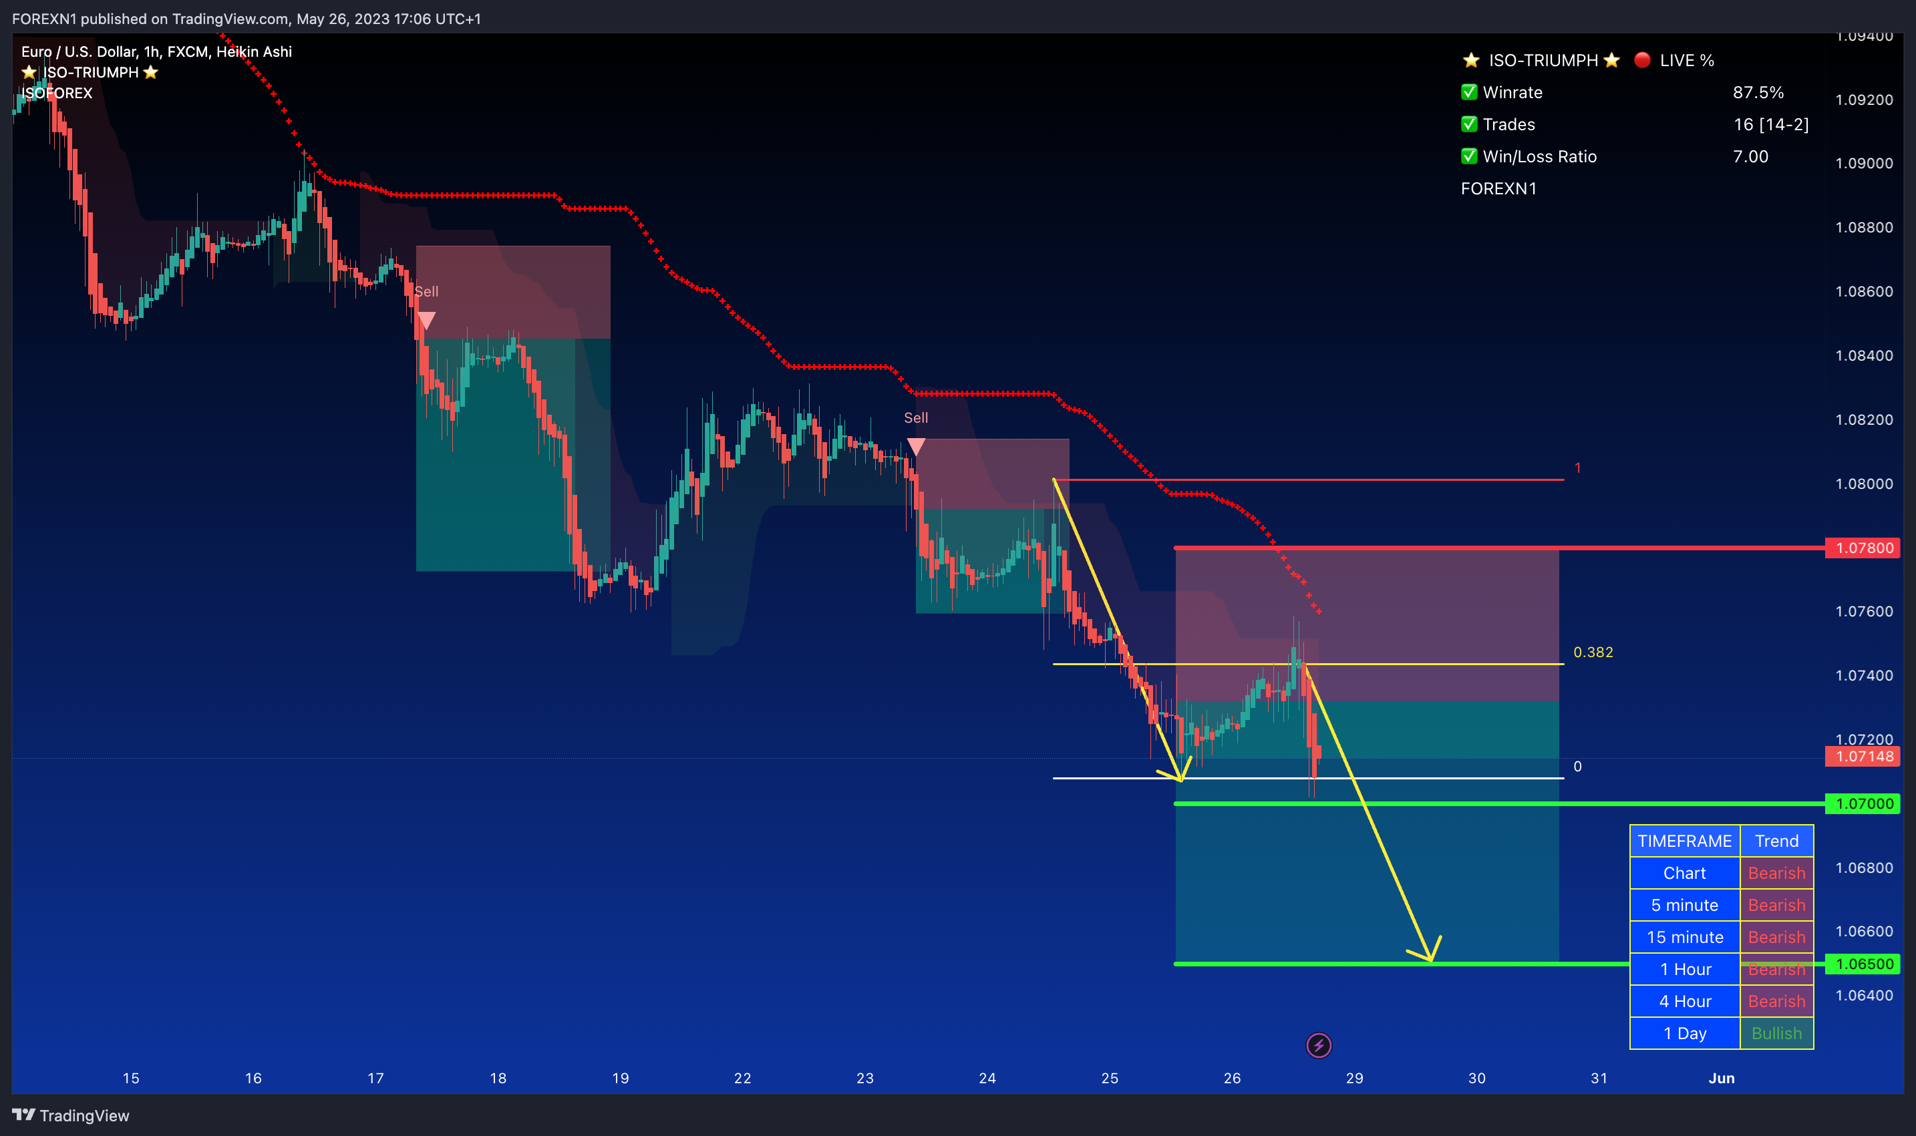Click the Bullish trend cell for 1 Day
The height and width of the screenshot is (1136, 1916).
point(1776,1033)
